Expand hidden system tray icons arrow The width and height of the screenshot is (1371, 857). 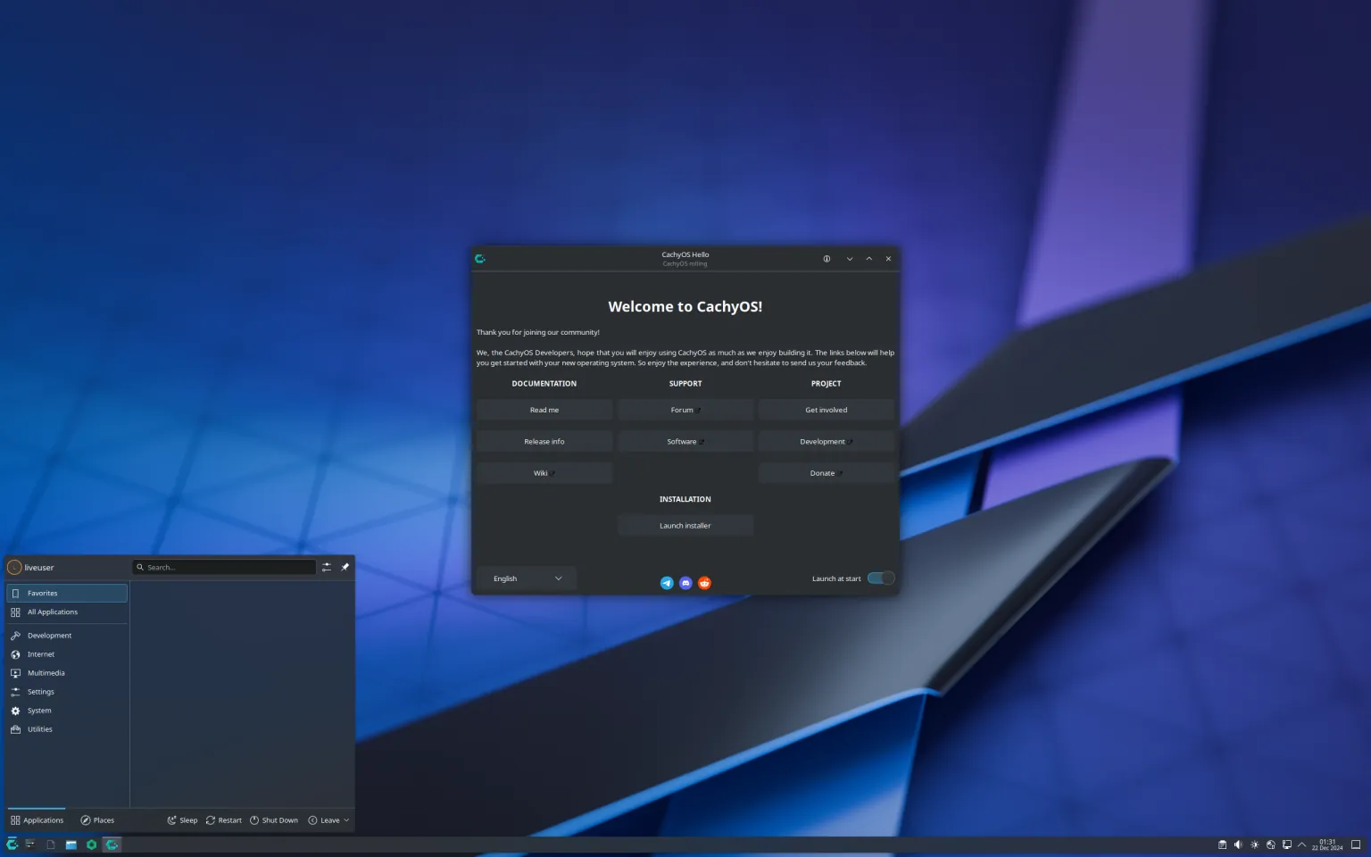click(x=1301, y=845)
